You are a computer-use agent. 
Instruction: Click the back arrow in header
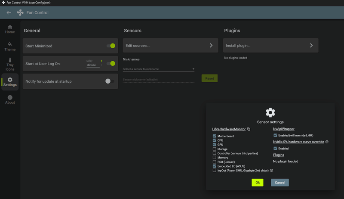pos(9,12)
